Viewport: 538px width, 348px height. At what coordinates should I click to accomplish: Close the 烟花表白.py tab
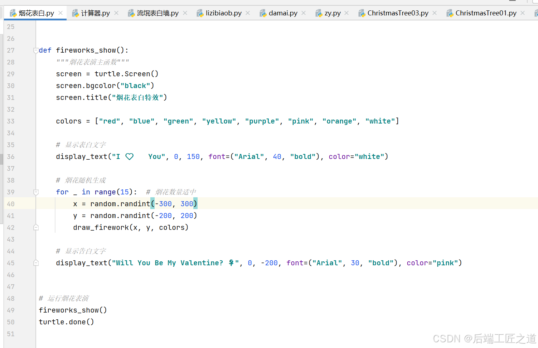click(x=60, y=13)
